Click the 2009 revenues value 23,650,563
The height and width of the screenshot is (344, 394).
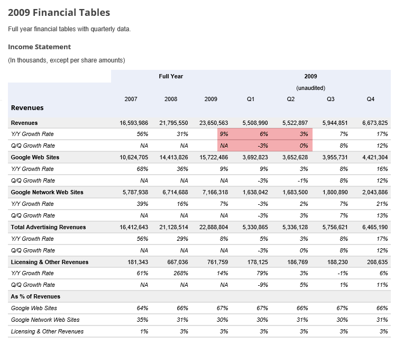coord(214,123)
